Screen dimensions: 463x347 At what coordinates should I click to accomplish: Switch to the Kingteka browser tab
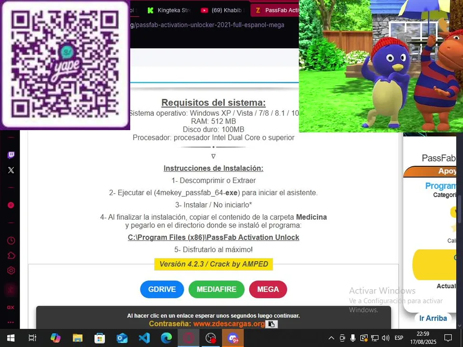click(x=169, y=10)
